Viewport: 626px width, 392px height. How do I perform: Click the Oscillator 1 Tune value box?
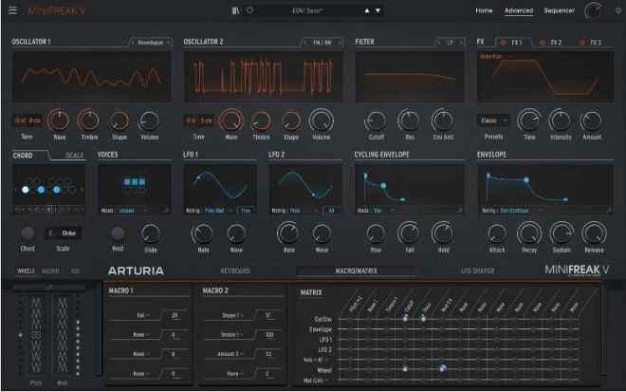28,120
